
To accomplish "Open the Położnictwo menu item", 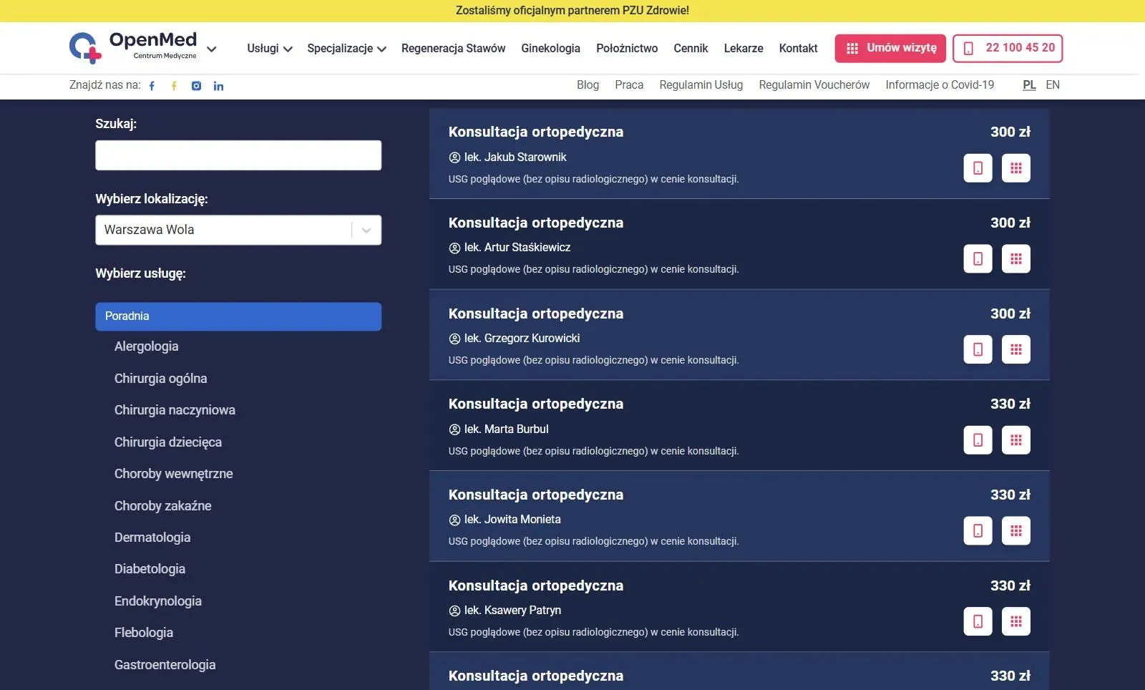I will [627, 49].
